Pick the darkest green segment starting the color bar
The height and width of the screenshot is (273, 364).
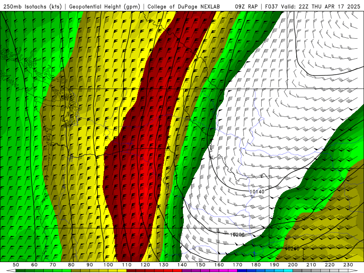[20, 271]
